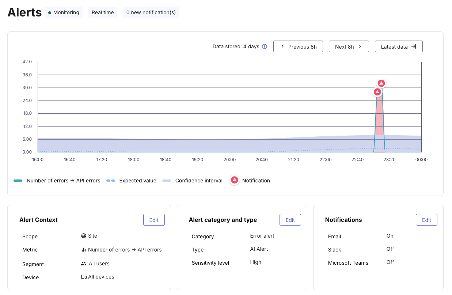The image size is (452, 295).
Task: Click the Segment label
Action: click(x=33, y=264)
